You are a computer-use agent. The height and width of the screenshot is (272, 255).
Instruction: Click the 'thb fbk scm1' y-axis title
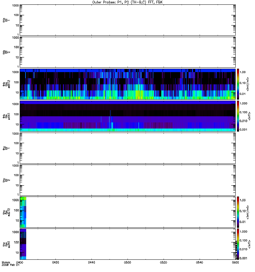click(x=6, y=116)
